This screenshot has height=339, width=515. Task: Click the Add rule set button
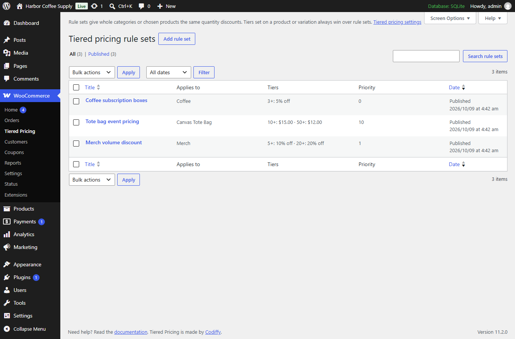tap(177, 39)
